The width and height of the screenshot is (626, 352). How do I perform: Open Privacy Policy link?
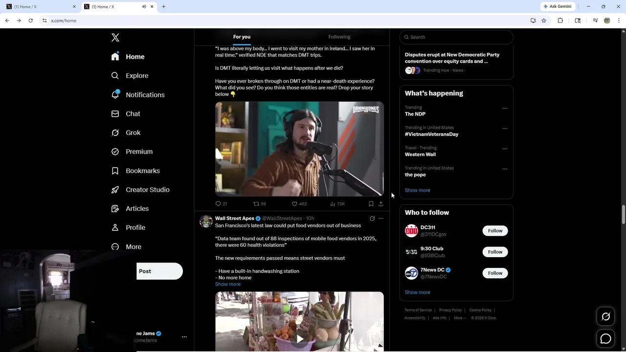(x=450, y=310)
